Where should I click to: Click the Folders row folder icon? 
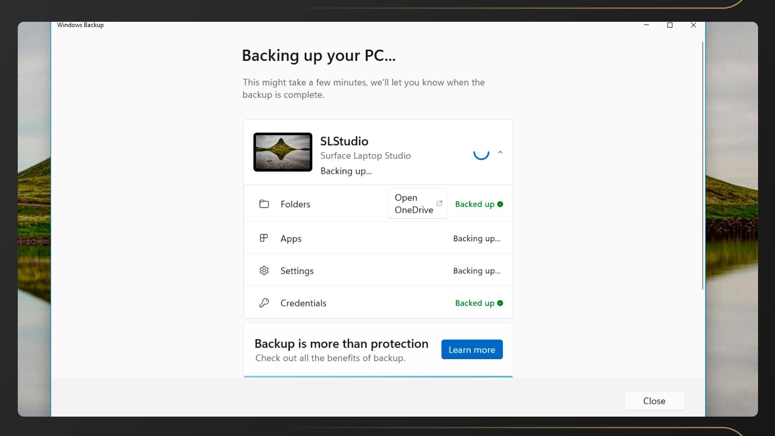pos(264,204)
